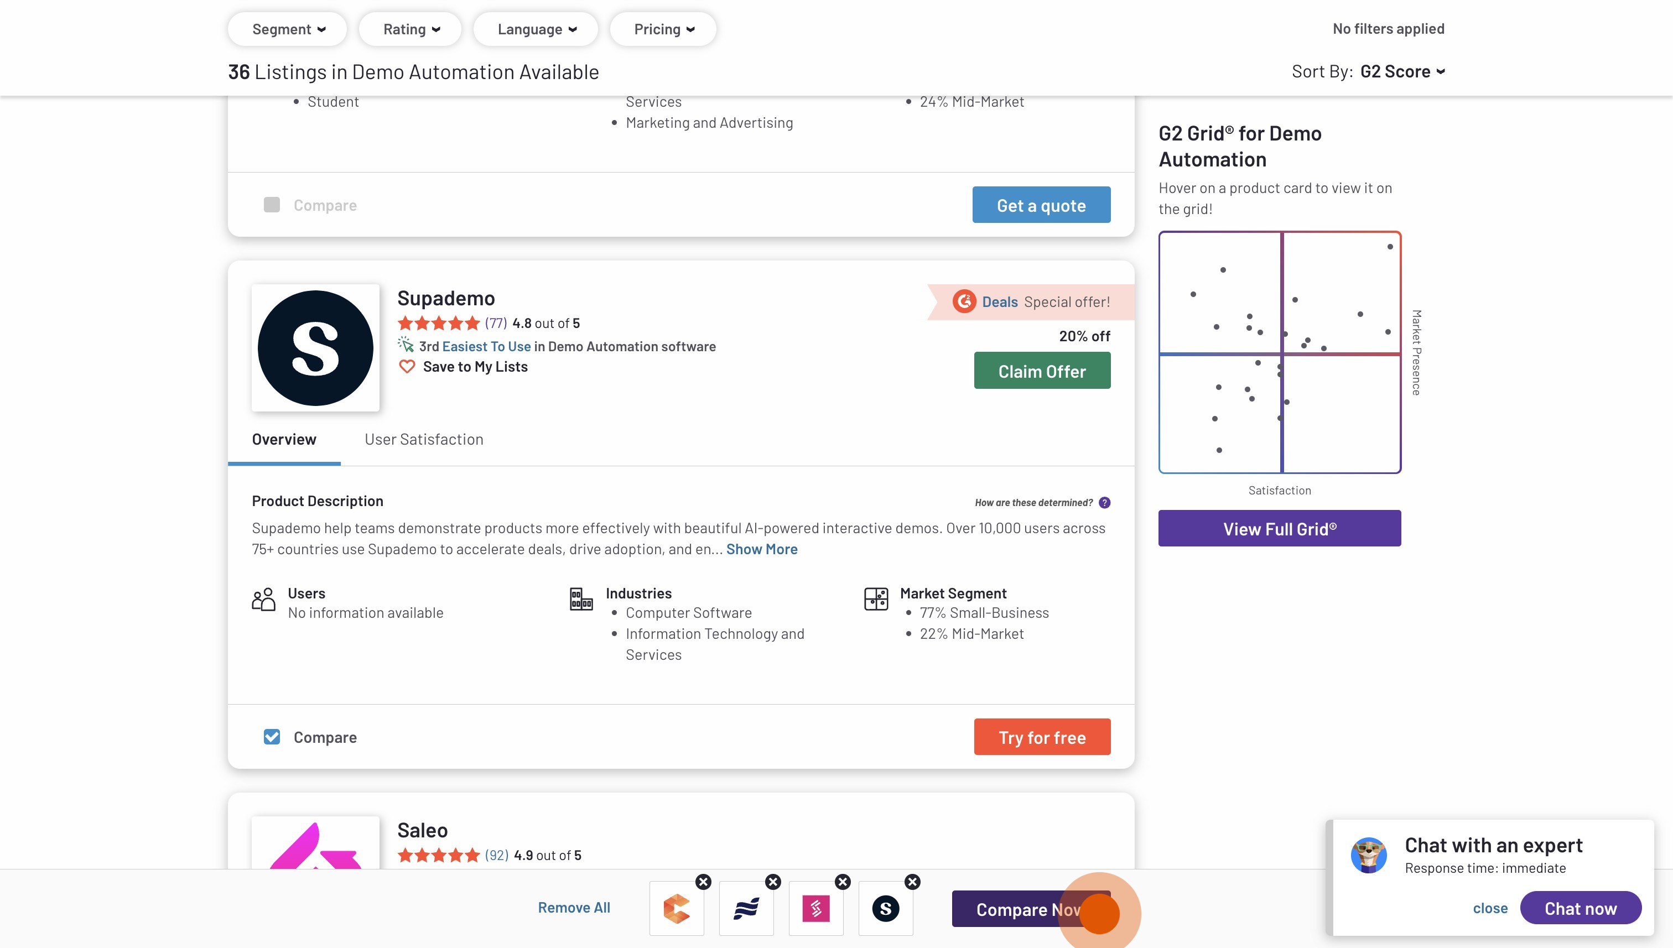Viewport: 1673px width, 948px height.
Task: Remove the blue wave product from comparison
Action: coord(773,882)
